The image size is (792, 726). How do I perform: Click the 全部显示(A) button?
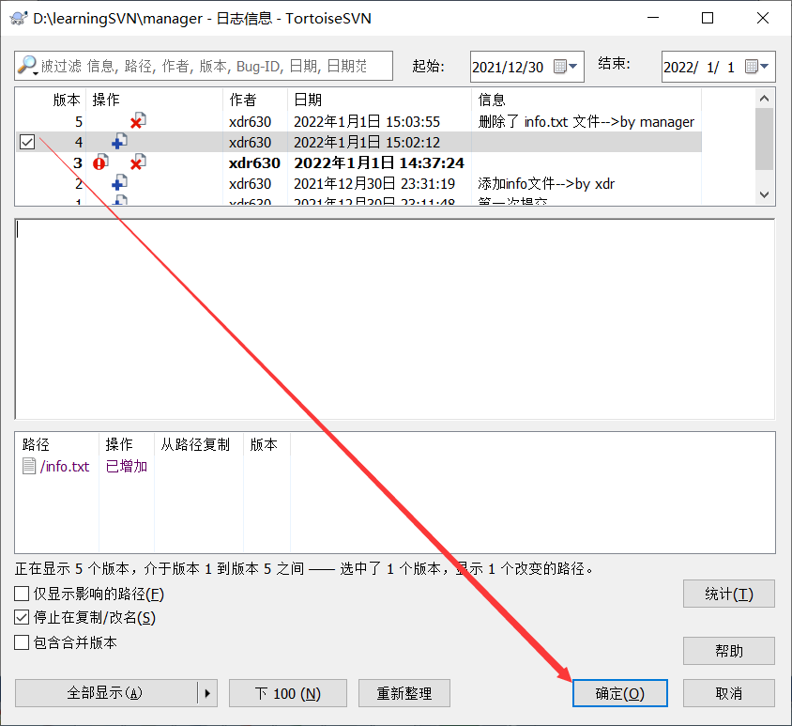[x=106, y=693]
